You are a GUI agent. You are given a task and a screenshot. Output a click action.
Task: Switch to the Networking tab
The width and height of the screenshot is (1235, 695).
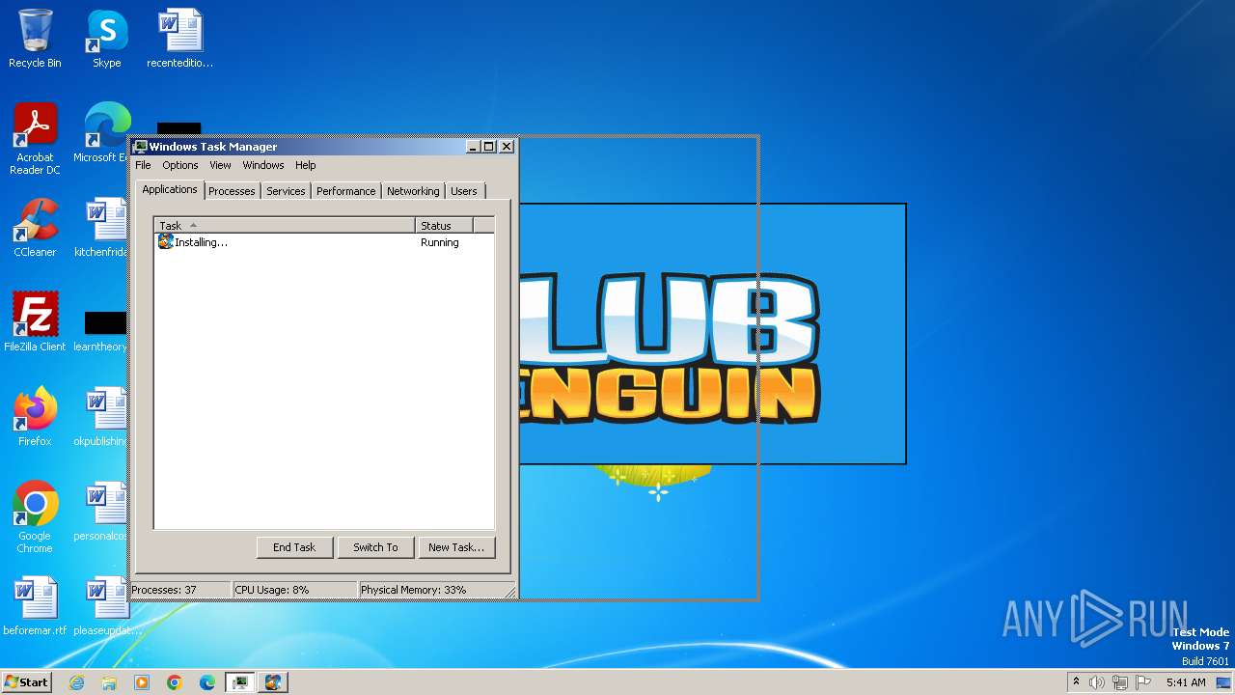click(x=413, y=191)
